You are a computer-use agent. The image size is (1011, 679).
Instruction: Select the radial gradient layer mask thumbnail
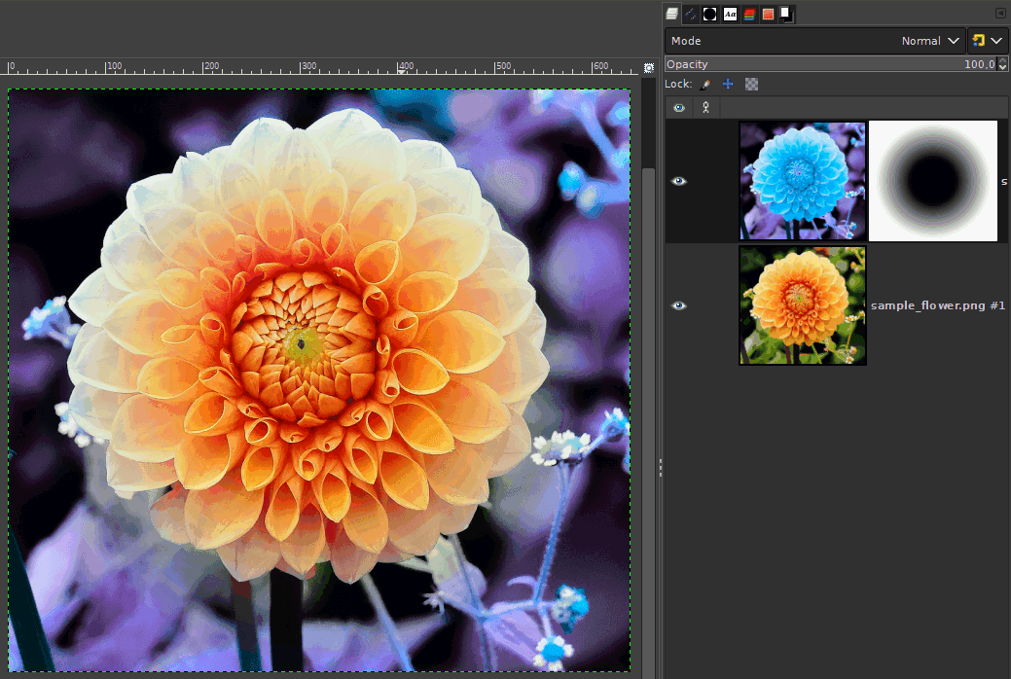click(x=933, y=181)
